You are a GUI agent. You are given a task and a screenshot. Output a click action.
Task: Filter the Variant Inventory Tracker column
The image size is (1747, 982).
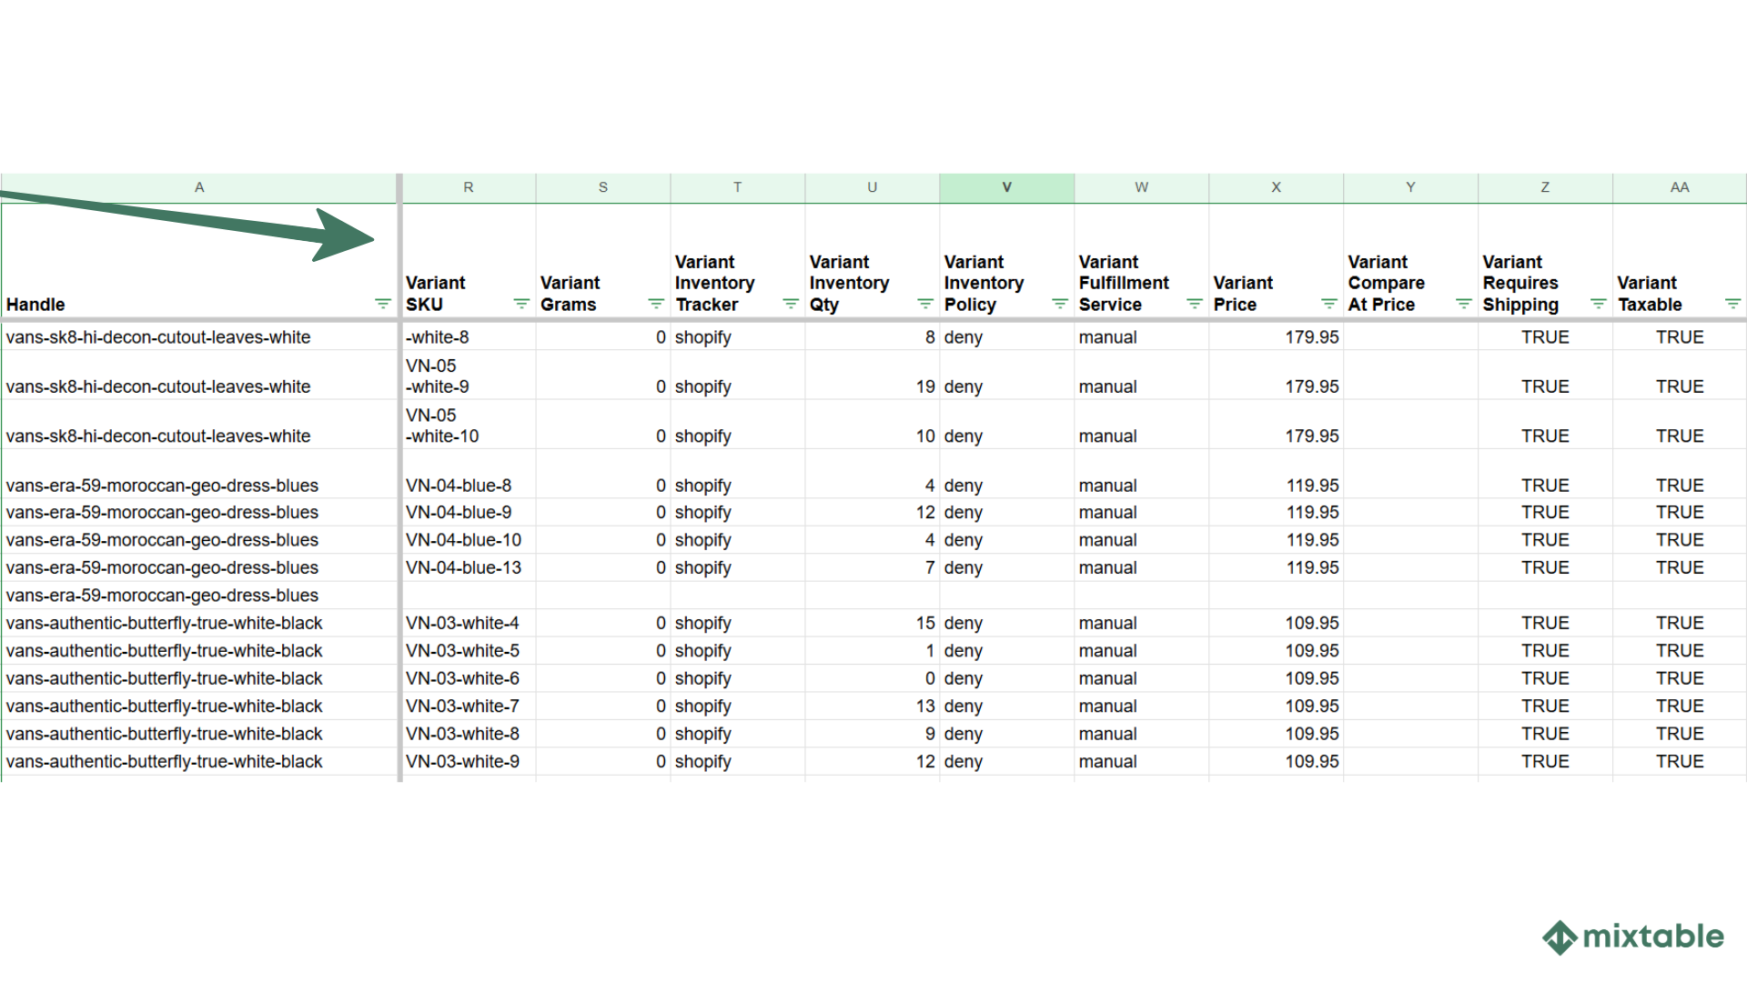click(789, 304)
